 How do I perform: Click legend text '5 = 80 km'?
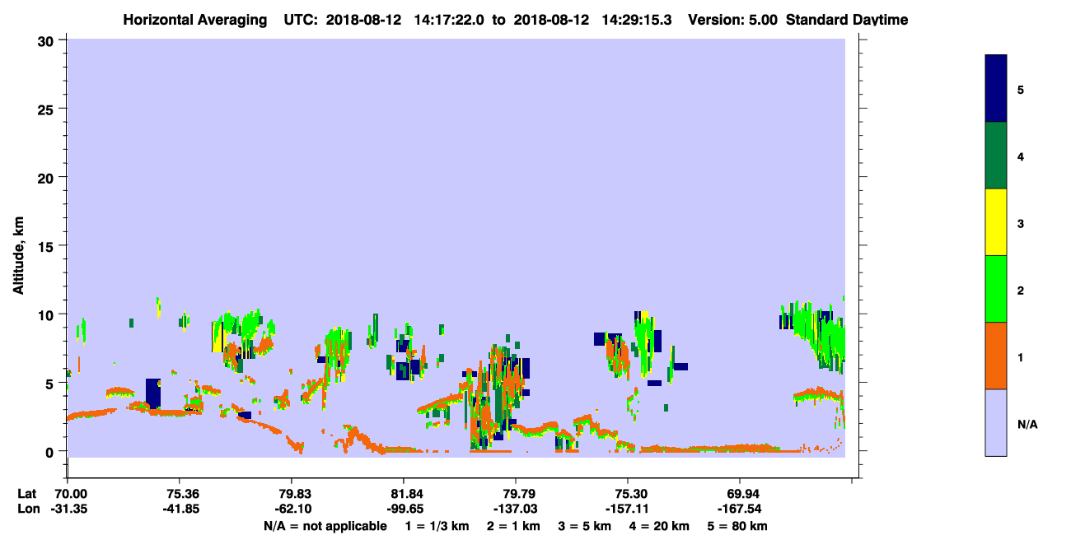(x=738, y=526)
